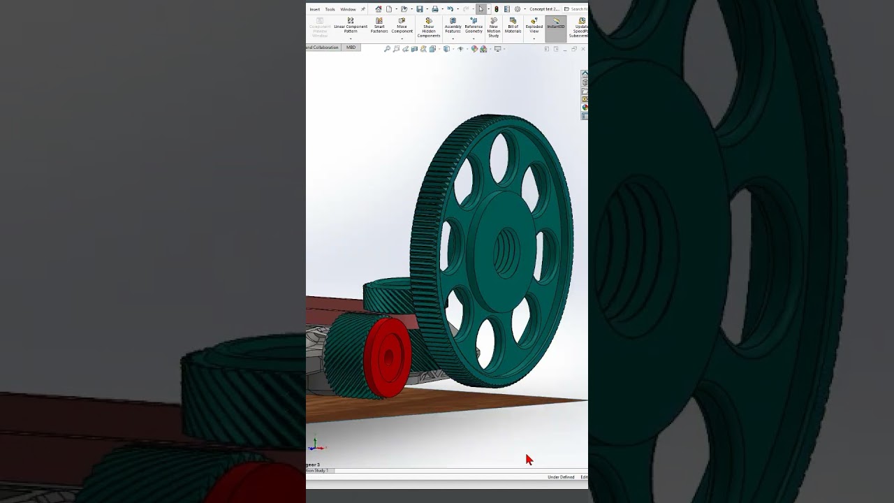Expand the Options gear dropdown arrow
The width and height of the screenshot is (894, 503).
525,9
